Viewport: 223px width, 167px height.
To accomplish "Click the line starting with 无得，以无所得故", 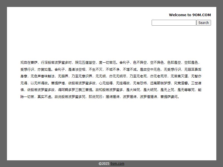I will 111,83.
